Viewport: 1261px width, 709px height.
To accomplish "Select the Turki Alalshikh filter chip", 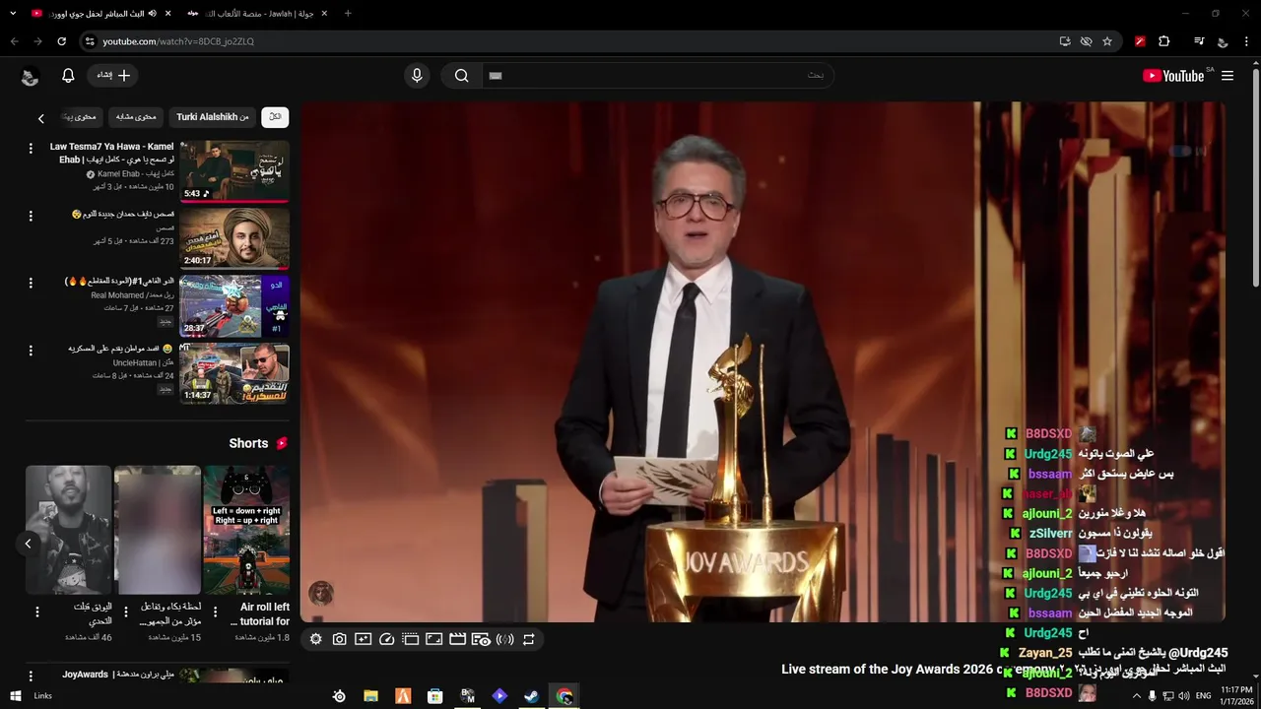I will point(213,117).
